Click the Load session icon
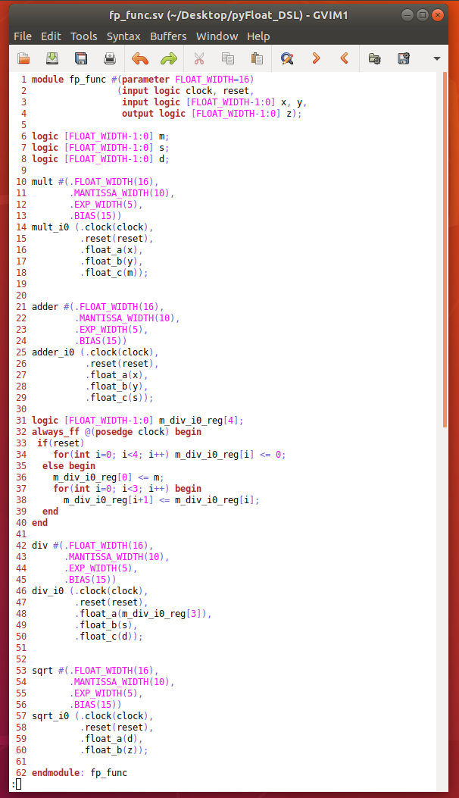This screenshot has width=459, height=798. tap(374, 58)
